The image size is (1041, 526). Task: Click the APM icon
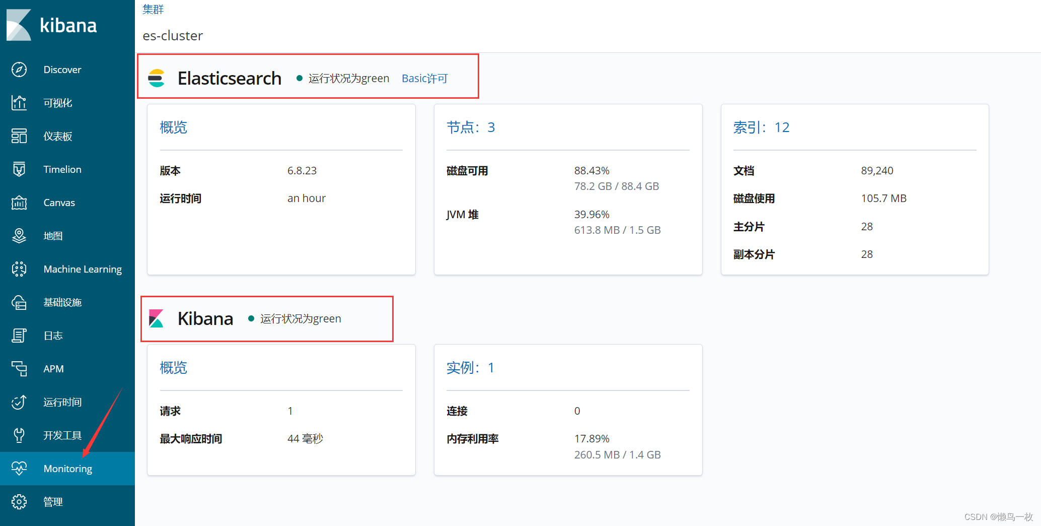coord(19,369)
